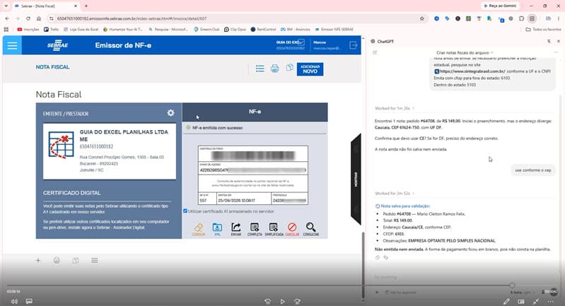Click the Corrigir eraser icon

[x=199, y=229]
